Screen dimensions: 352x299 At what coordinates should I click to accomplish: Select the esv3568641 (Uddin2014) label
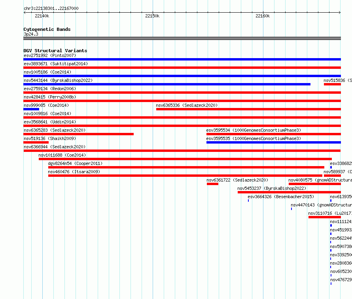[x=50, y=122]
